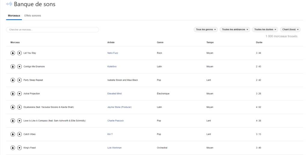Open Jayme Stone (Producer) artist link
This screenshot has height=155, width=308.
(119, 107)
